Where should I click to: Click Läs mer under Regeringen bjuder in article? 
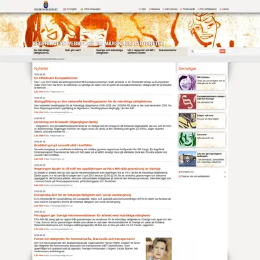39,185
